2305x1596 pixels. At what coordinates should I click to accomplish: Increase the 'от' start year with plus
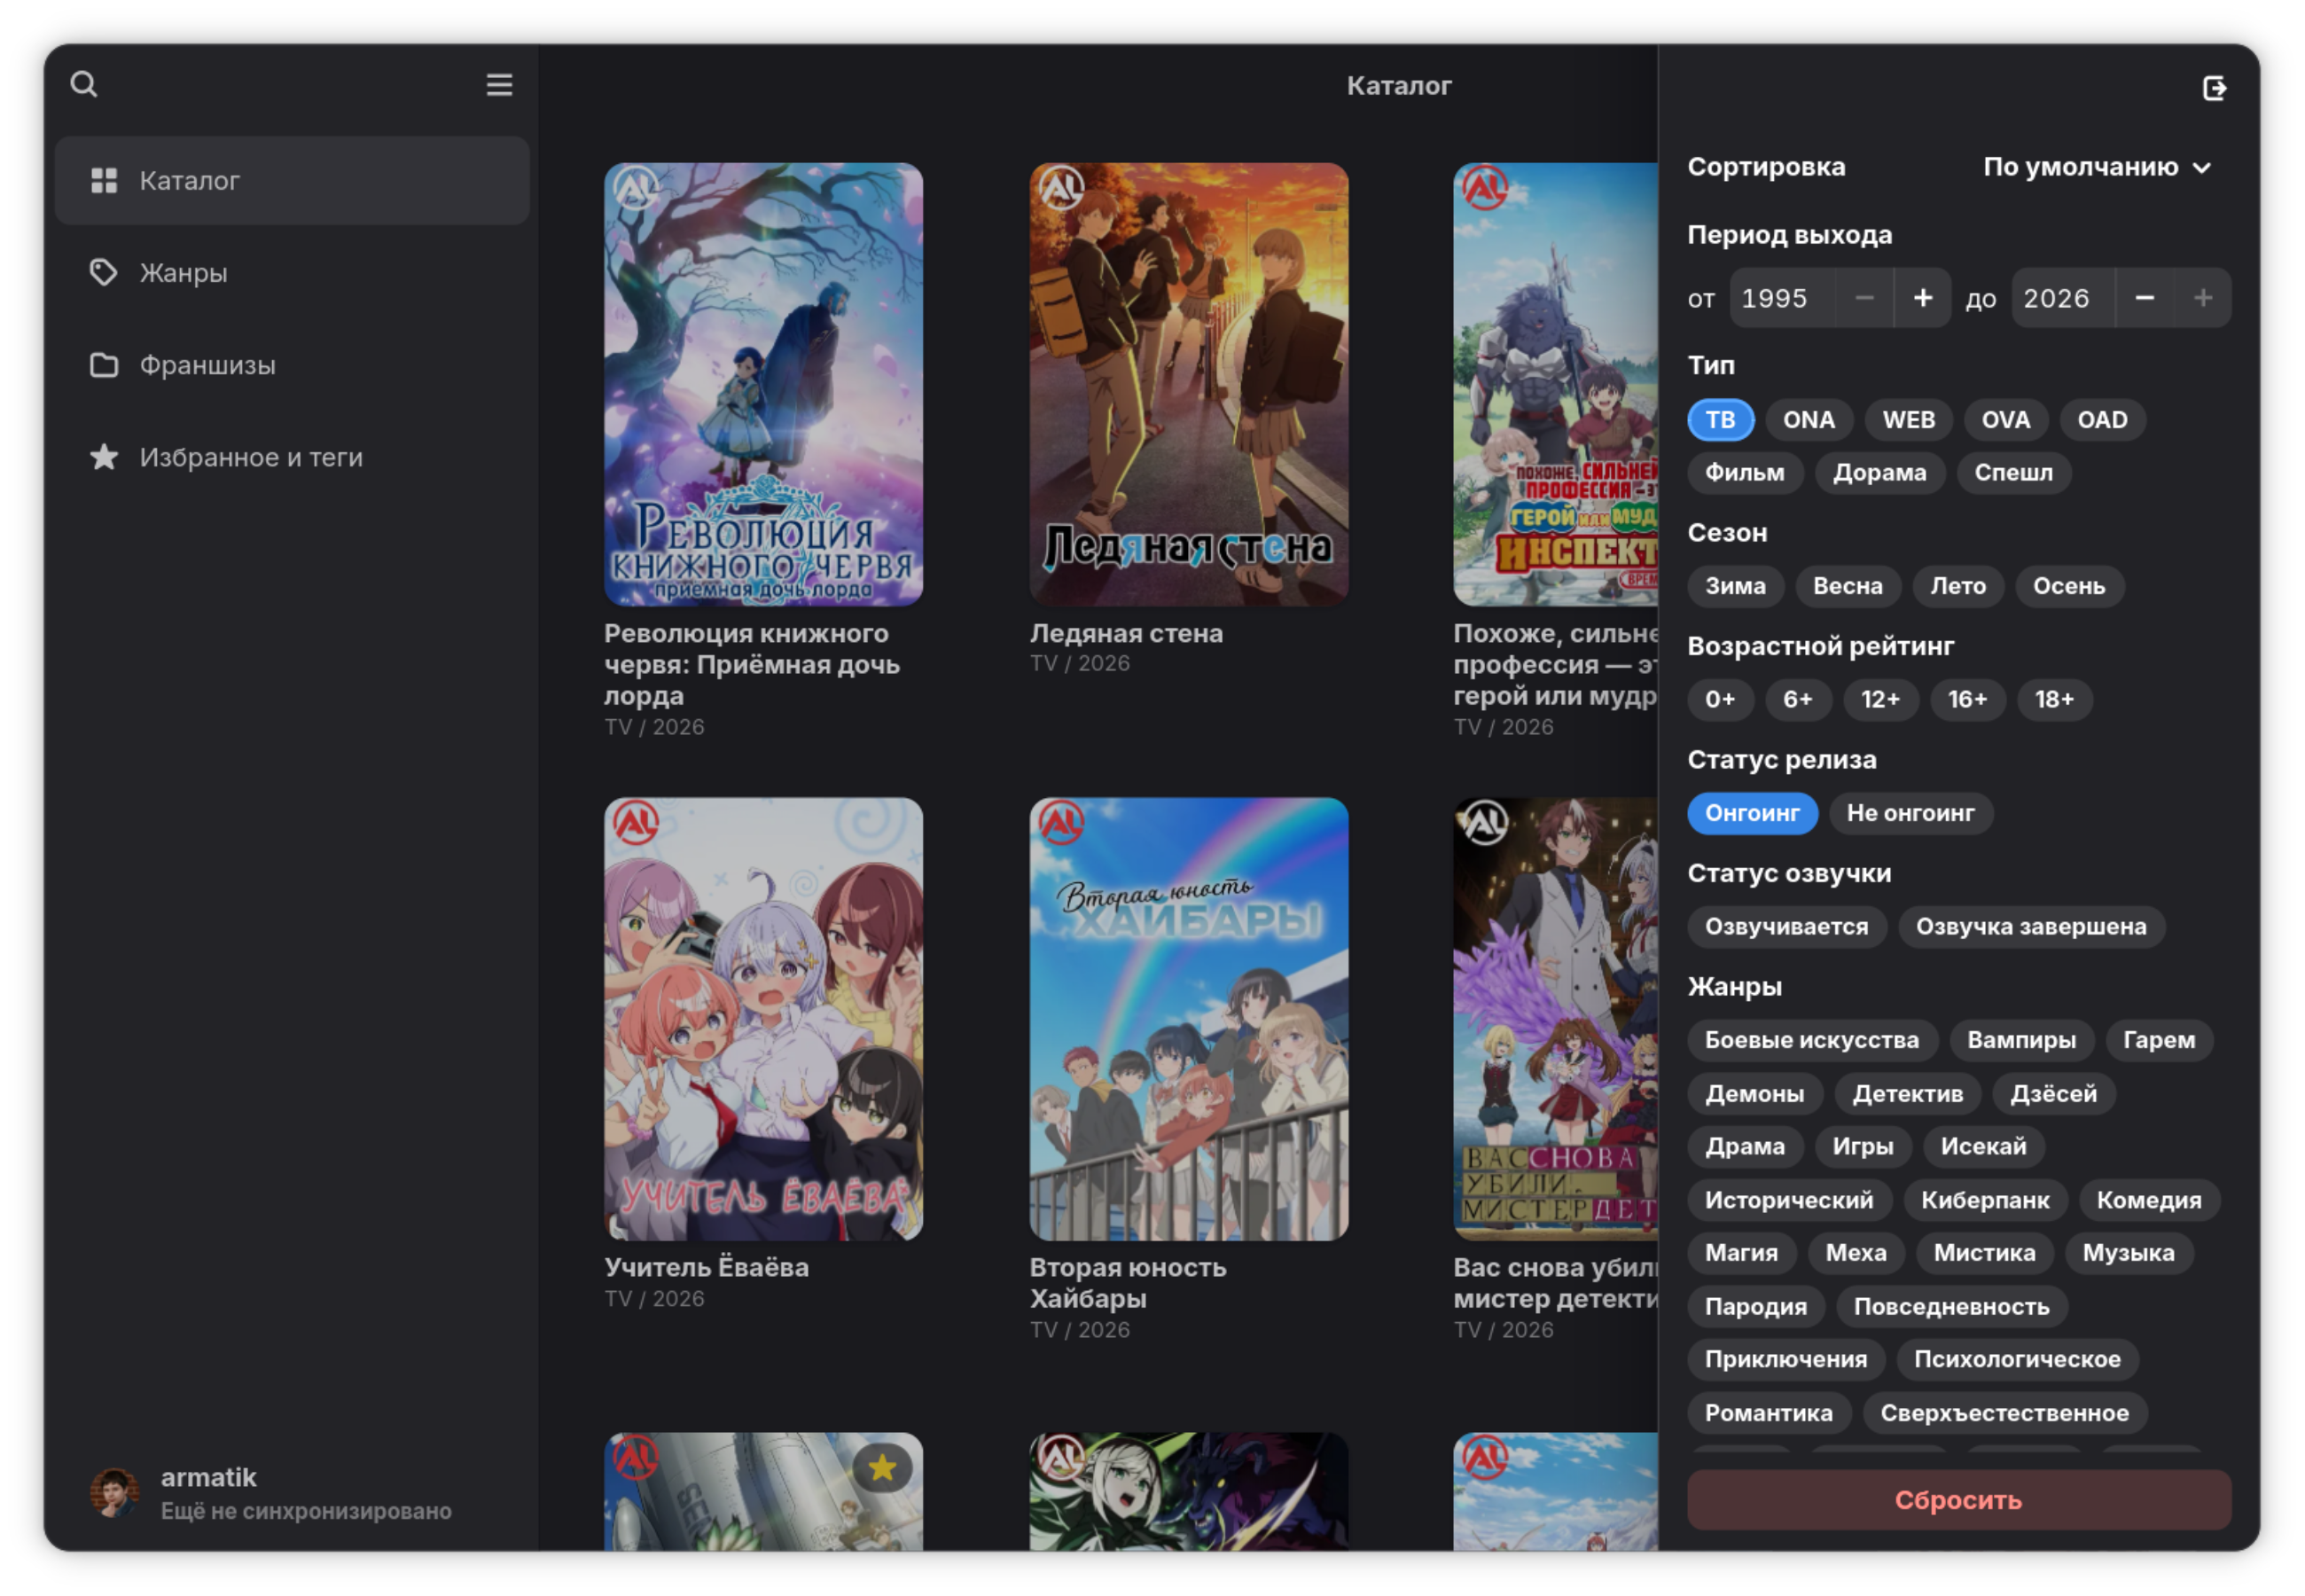coord(1922,298)
